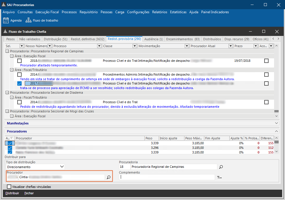Collapse Procuradoria Seccional de Diadema group
The width and height of the screenshot is (285, 200).
(7, 93)
